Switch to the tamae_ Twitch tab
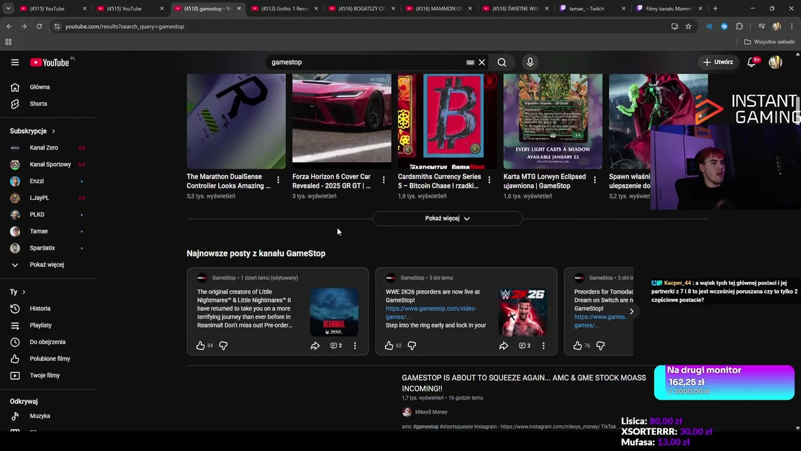Viewport: 801px width, 451px height. 593,9
